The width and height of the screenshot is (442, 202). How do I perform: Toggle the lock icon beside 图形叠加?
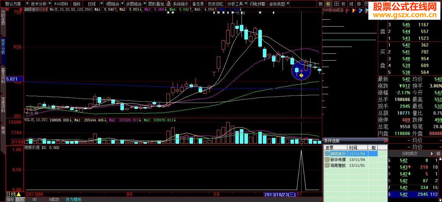click(x=168, y=4)
